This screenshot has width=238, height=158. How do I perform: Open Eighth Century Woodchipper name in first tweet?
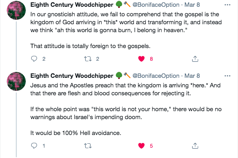pyautogui.click(x=72, y=5)
